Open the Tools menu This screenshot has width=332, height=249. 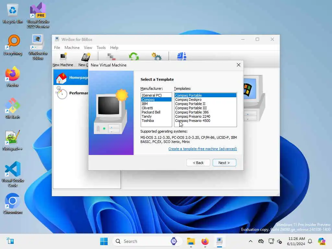point(101,48)
